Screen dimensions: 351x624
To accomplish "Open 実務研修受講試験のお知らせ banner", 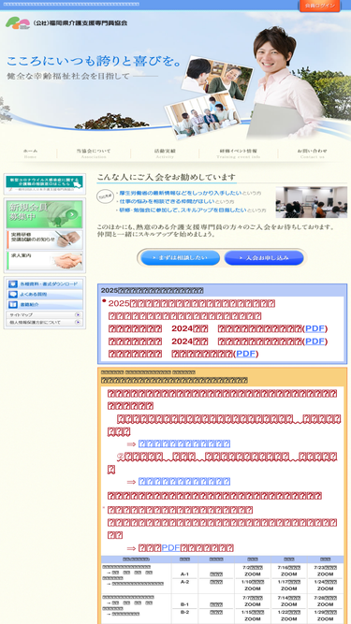I will click(x=45, y=239).
